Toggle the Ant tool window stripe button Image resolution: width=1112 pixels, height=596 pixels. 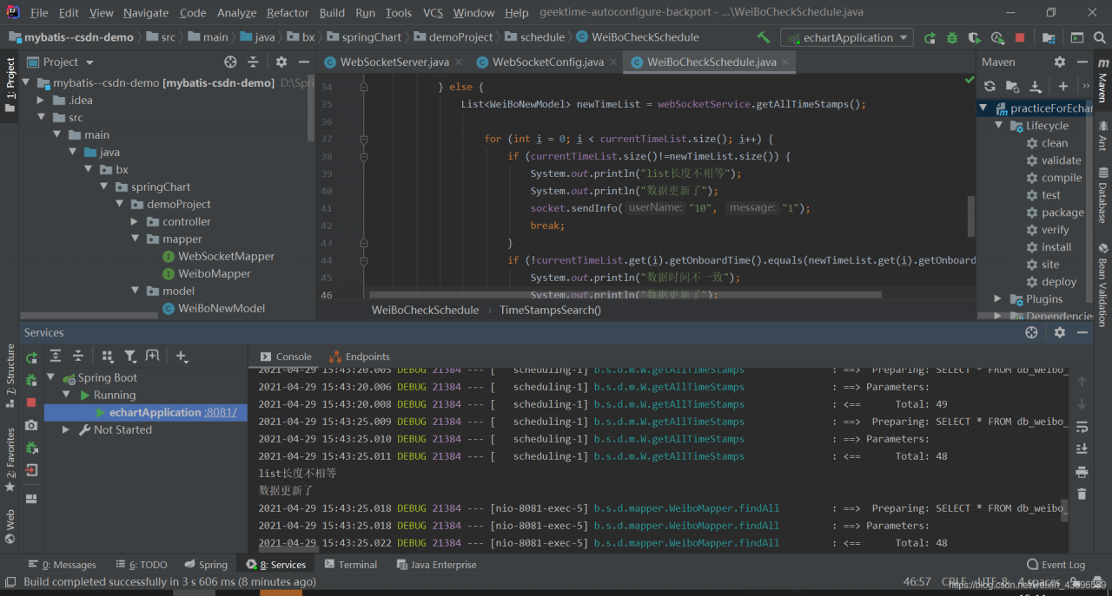pos(1102,136)
